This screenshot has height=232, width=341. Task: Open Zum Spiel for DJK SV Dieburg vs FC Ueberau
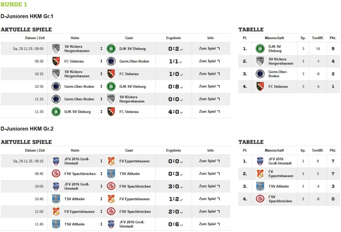209,112
